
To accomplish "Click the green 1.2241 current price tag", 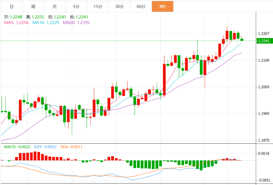I will [265, 41].
